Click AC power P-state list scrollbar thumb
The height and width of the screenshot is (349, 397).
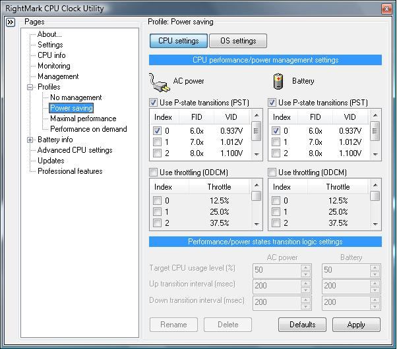(257, 131)
